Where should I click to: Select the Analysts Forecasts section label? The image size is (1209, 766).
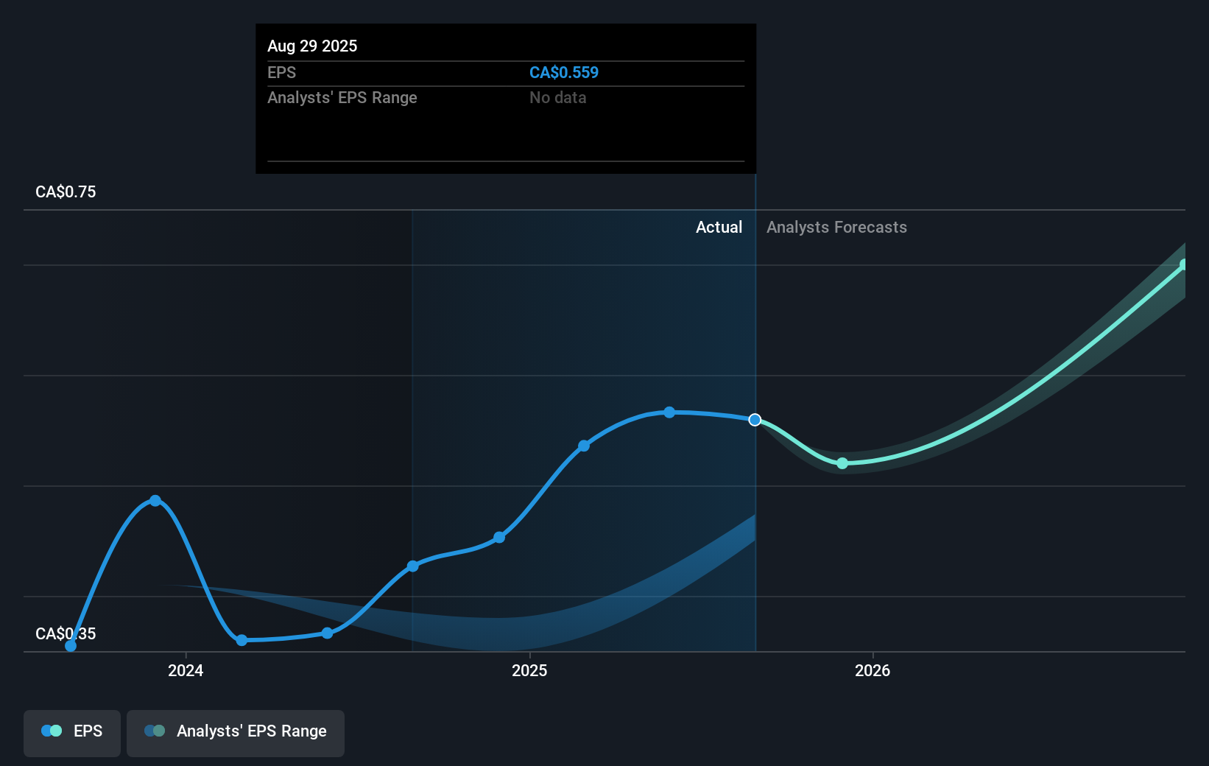click(836, 228)
